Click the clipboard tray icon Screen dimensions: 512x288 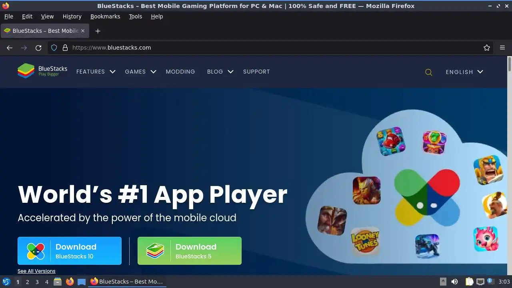pyautogui.click(x=470, y=282)
